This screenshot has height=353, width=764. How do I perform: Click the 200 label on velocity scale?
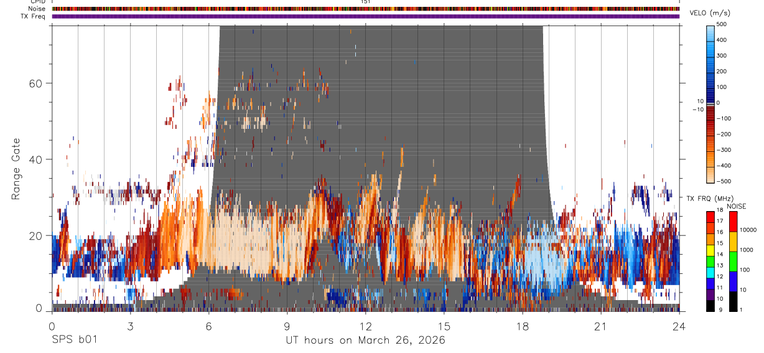point(723,72)
